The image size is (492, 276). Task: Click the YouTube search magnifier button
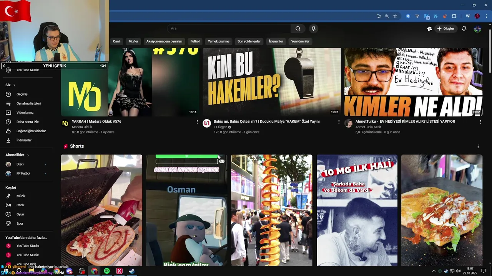pyautogui.click(x=298, y=28)
